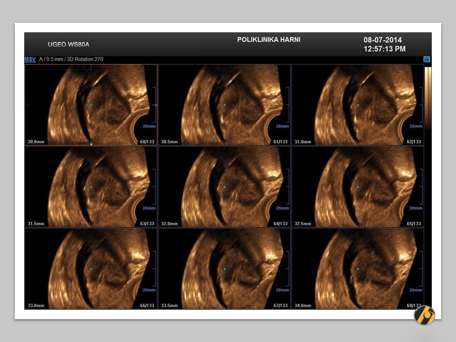Viewport: 456px width, 342px height.
Task: Select the slice thumbnail labeled 60/133
Action: [x=91, y=104]
